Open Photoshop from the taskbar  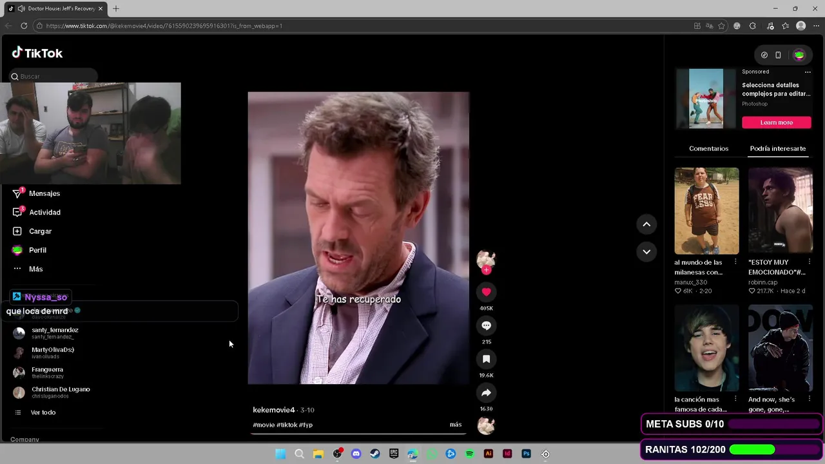[x=526, y=454]
